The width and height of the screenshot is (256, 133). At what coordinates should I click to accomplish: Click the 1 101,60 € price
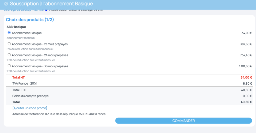245,66
